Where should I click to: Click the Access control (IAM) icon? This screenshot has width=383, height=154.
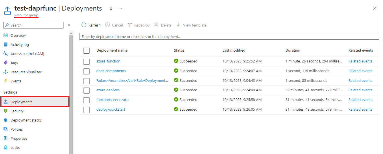click(5, 54)
